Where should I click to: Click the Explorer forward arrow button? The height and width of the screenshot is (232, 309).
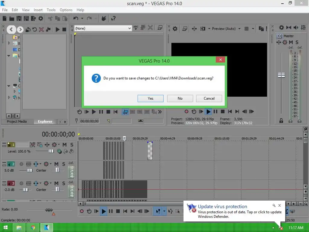coord(20,30)
